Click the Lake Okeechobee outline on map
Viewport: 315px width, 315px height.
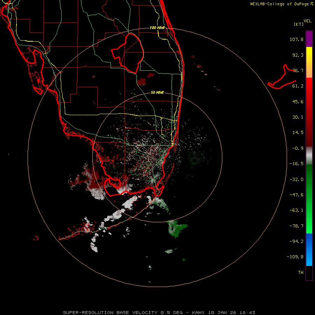[127, 53]
